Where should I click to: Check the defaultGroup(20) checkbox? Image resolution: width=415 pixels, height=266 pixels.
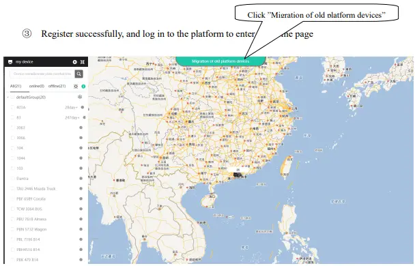12,97
